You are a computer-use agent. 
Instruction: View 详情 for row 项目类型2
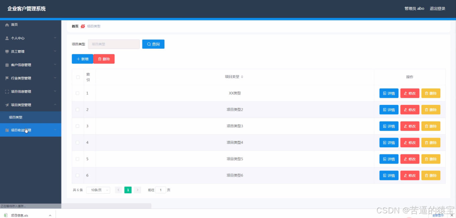pos(389,110)
